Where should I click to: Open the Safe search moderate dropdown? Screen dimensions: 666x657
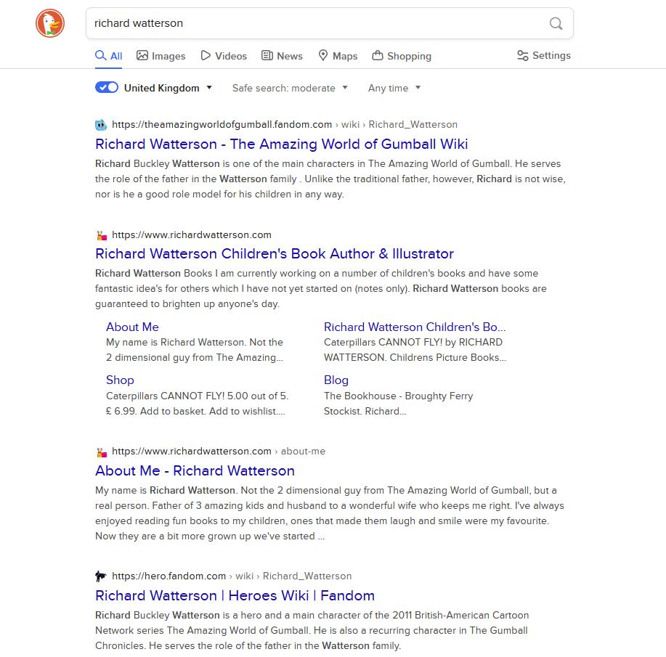290,88
